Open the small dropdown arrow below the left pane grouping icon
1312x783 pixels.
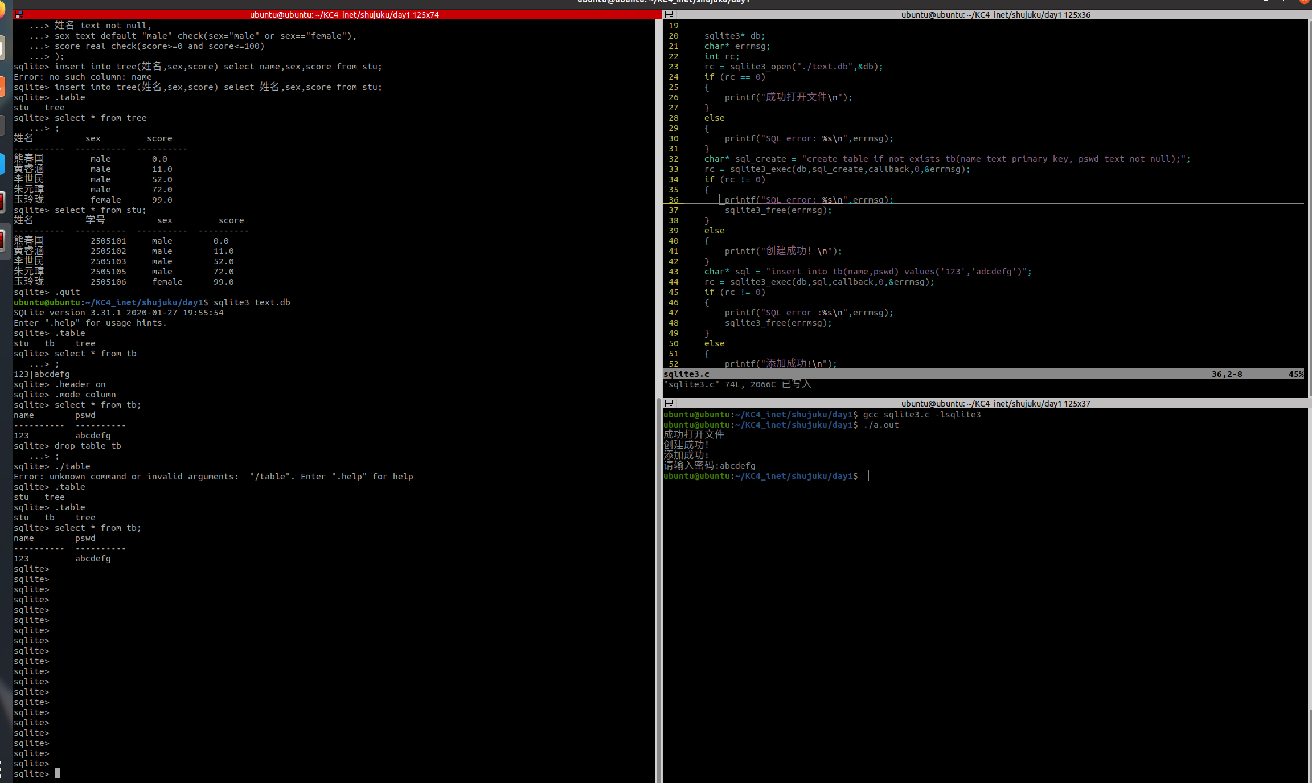[x=22, y=18]
